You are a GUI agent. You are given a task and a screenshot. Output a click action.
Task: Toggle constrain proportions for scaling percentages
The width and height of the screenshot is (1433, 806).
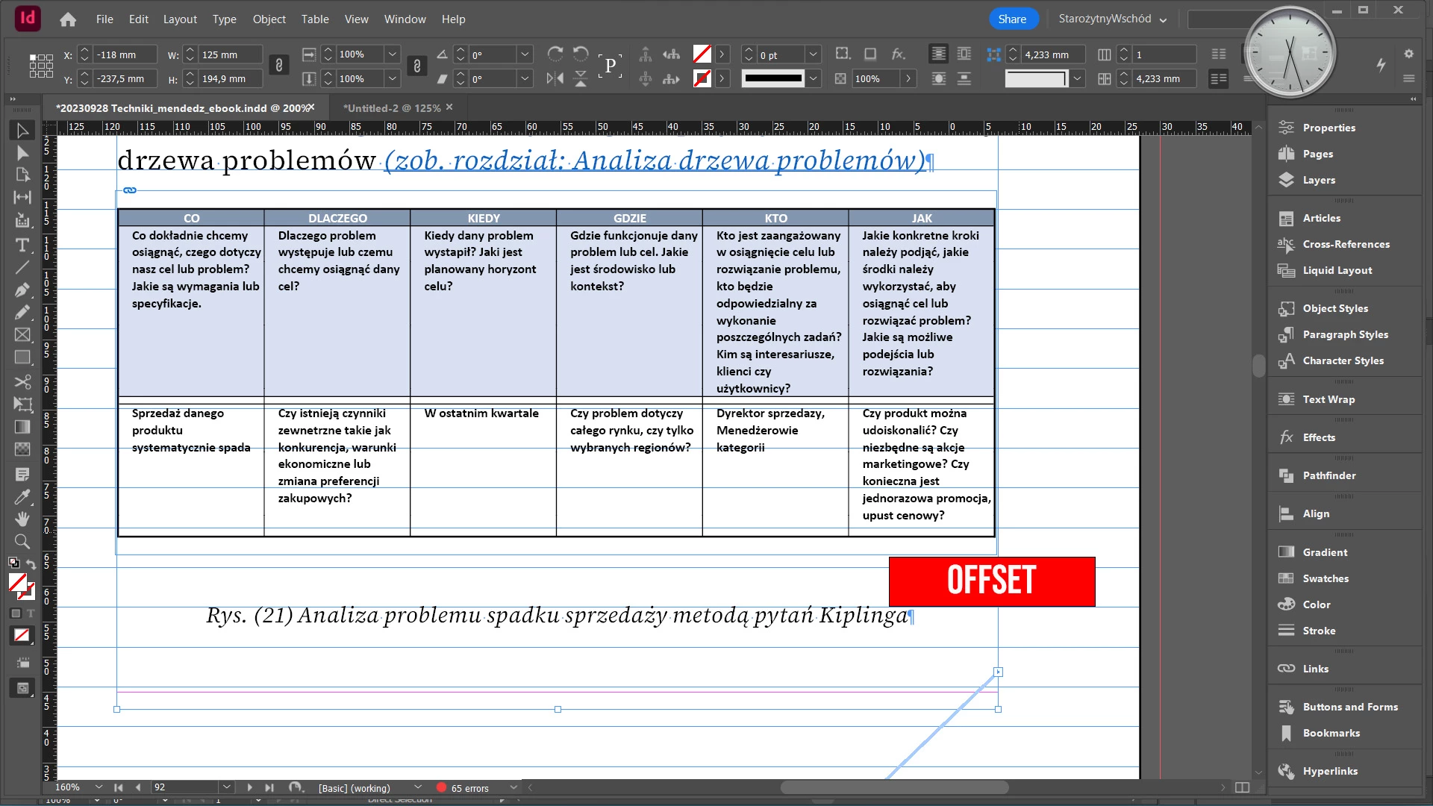point(416,66)
